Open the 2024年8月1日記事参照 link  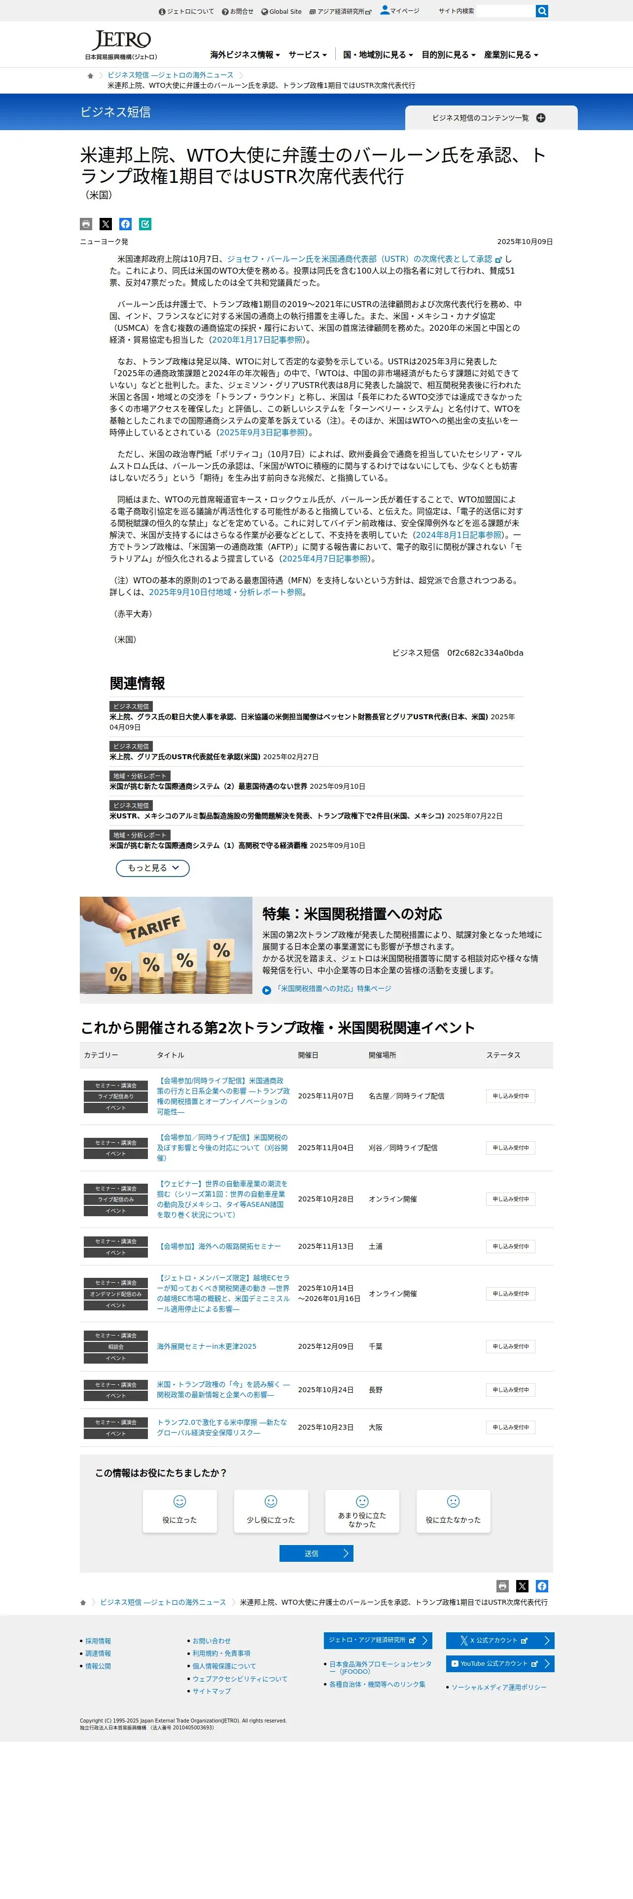pyautogui.click(x=457, y=535)
